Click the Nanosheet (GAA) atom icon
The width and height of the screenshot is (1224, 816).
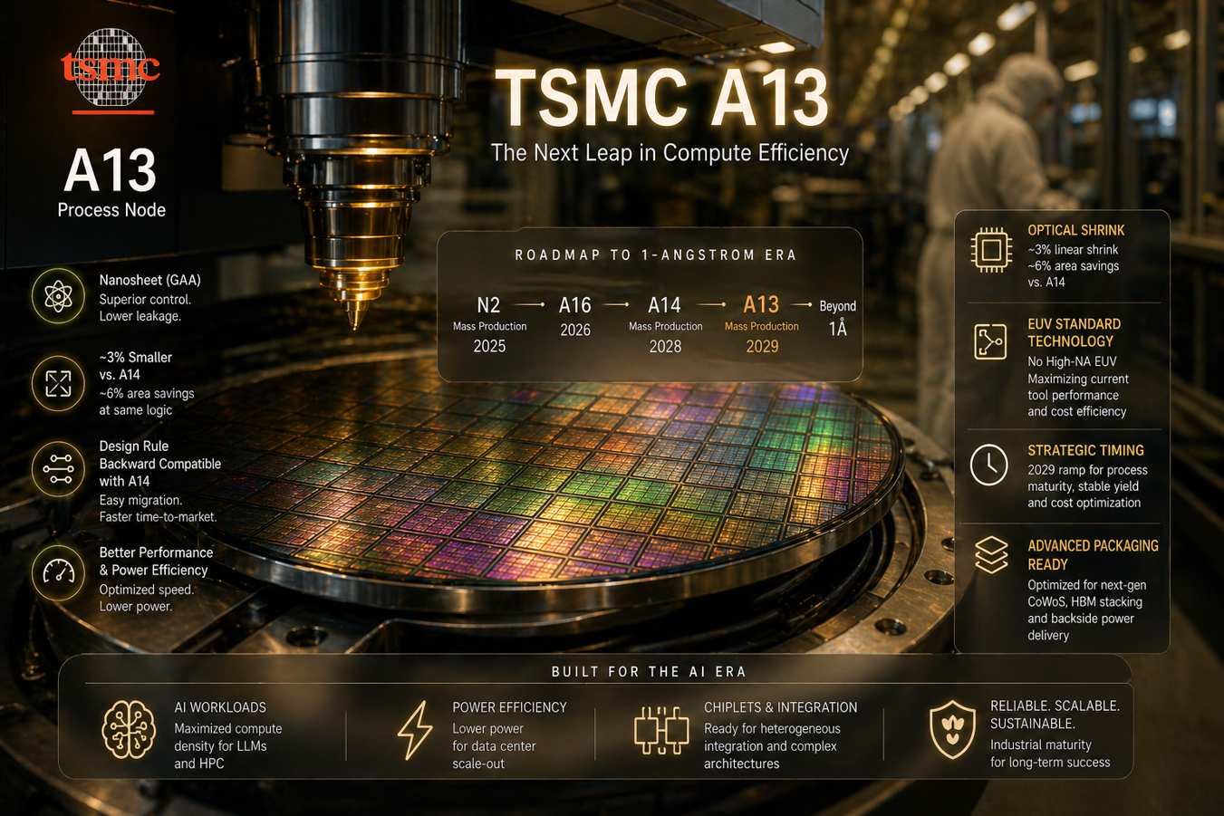[x=58, y=296]
